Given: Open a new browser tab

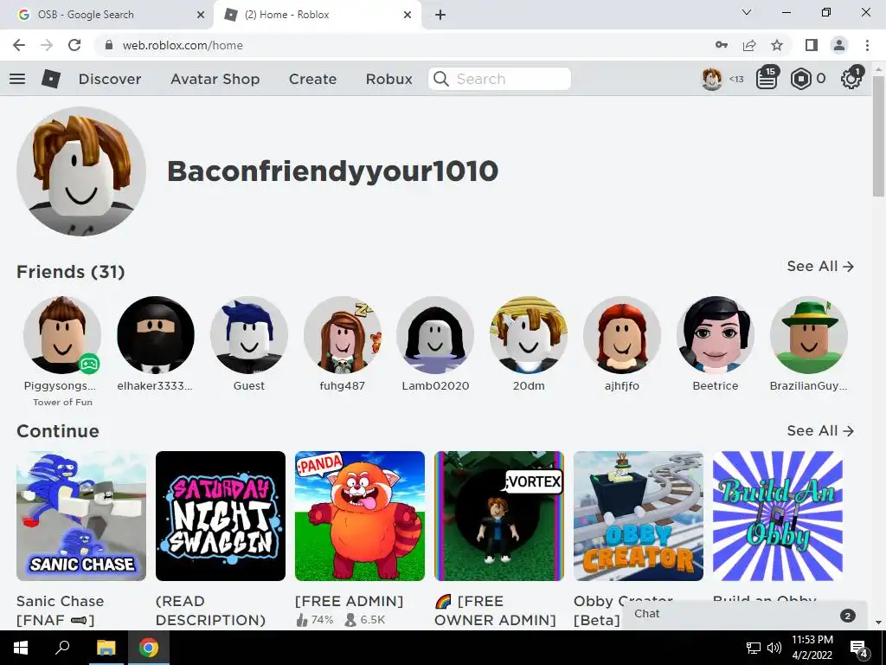Looking at the screenshot, I should coord(440,15).
